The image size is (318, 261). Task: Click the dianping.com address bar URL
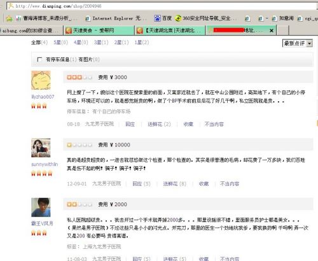pyautogui.click(x=59, y=6)
